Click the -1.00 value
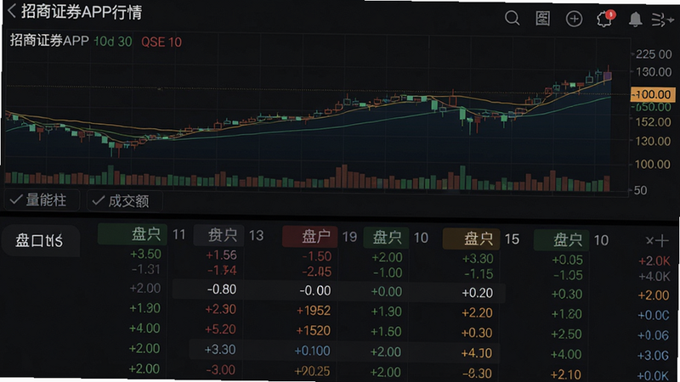 [x=388, y=272]
